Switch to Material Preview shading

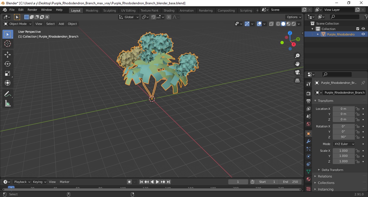288,24
